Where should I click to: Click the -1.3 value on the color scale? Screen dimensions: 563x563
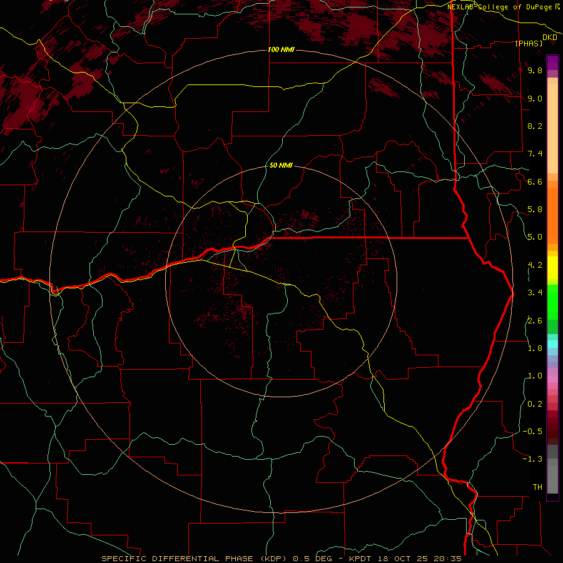click(532, 459)
